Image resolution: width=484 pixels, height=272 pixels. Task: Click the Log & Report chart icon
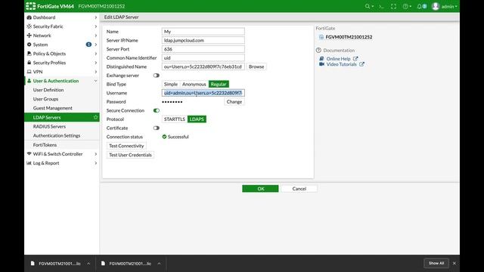29,163
